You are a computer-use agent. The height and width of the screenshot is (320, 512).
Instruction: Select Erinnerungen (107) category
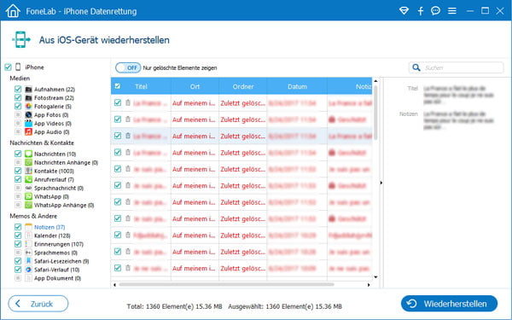pyautogui.click(x=59, y=244)
